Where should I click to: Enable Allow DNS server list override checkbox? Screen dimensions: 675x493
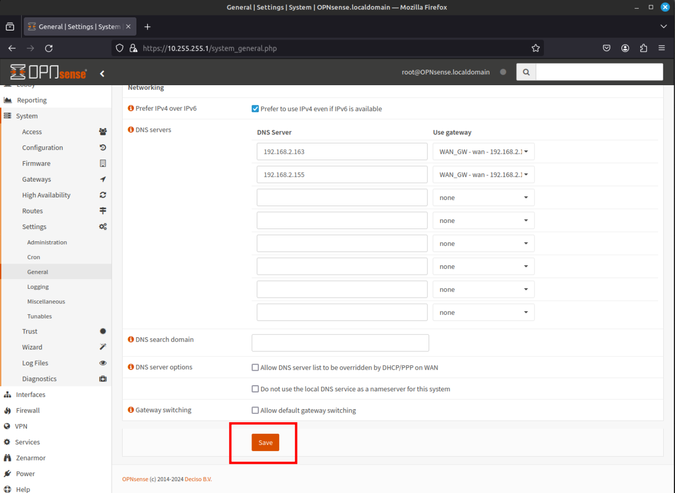255,367
